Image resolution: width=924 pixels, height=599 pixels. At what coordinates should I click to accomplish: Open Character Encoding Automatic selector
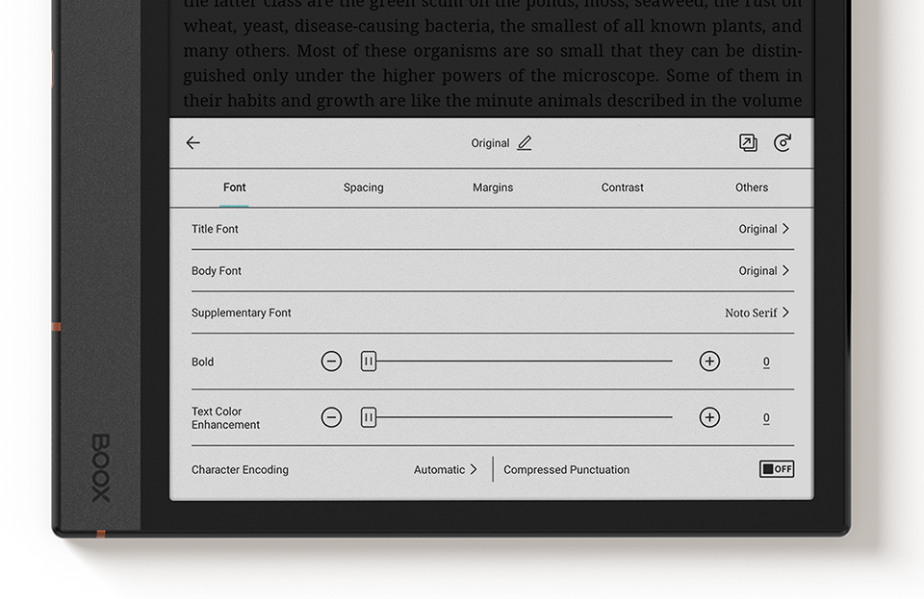coord(446,470)
